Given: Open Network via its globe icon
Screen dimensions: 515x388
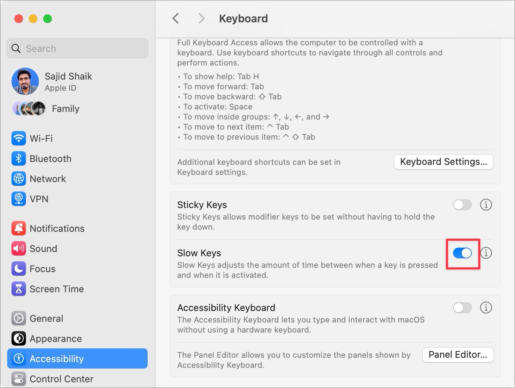Looking at the screenshot, I should [x=19, y=179].
